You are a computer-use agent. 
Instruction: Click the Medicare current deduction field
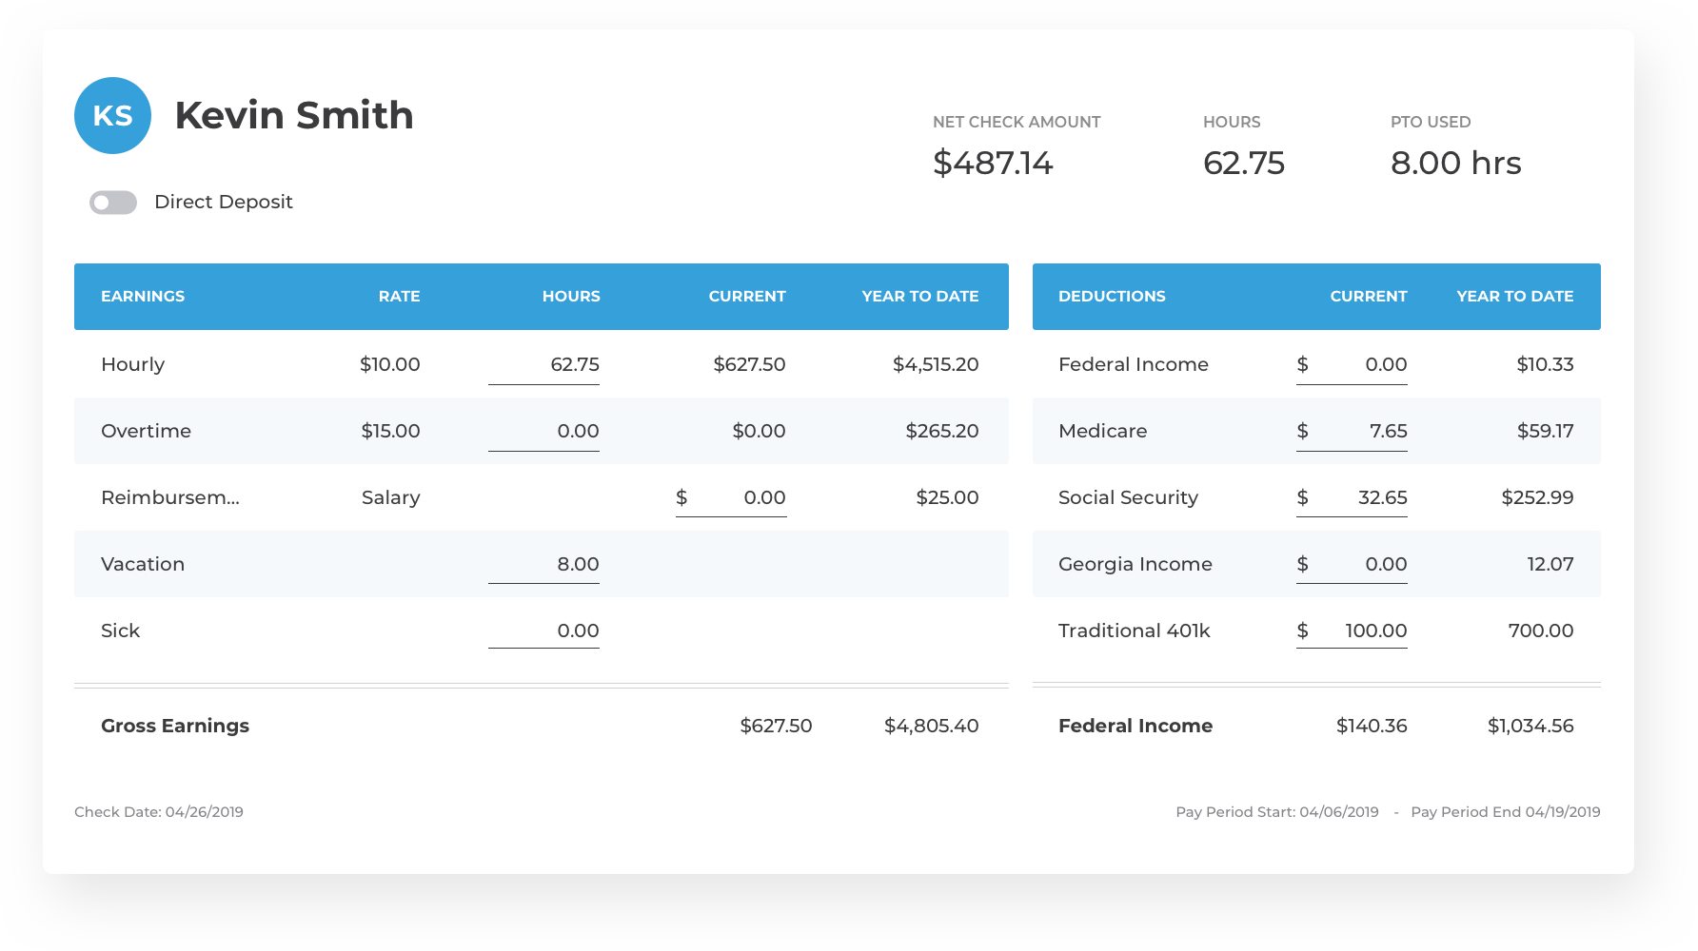pos(1352,432)
